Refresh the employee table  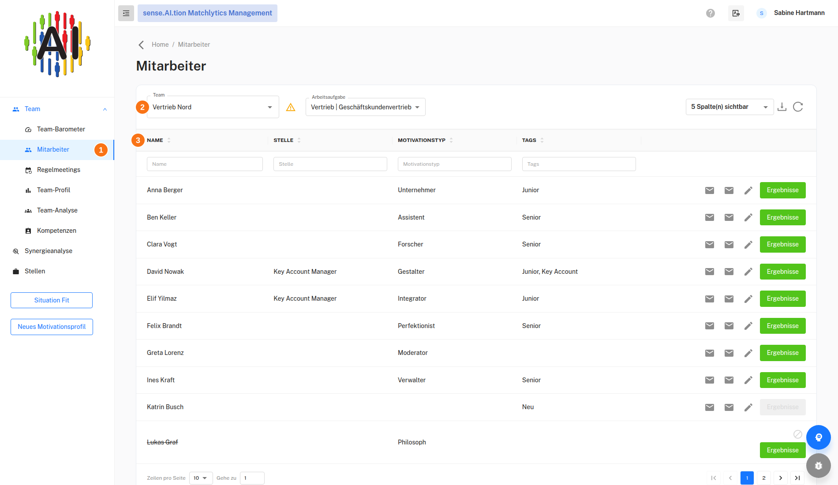click(x=798, y=107)
